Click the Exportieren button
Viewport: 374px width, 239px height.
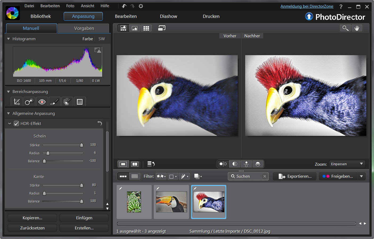pyautogui.click(x=295, y=176)
